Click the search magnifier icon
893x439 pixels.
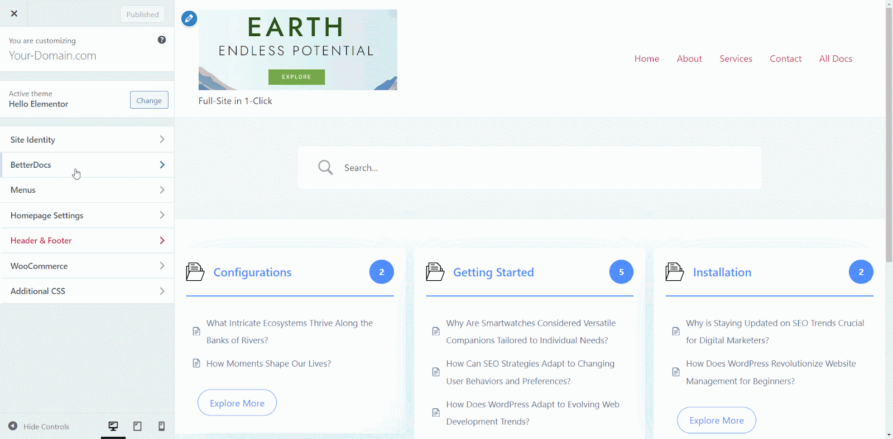click(x=325, y=168)
